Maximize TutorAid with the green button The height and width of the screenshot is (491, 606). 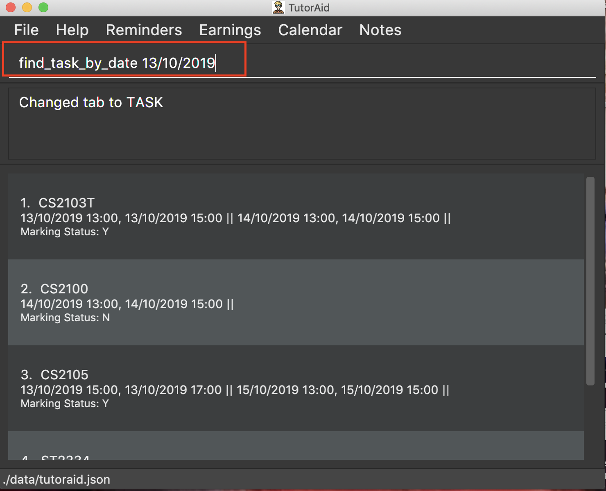[x=43, y=7]
